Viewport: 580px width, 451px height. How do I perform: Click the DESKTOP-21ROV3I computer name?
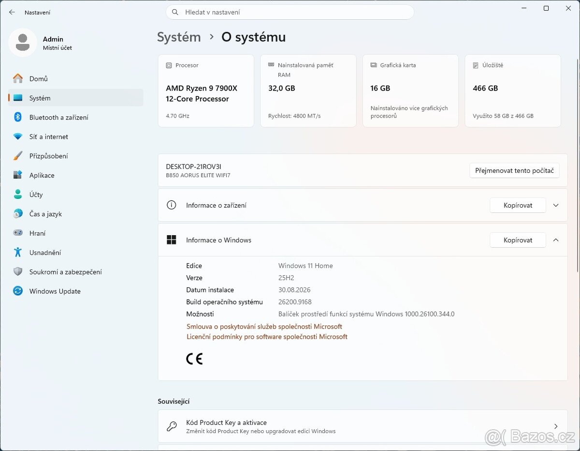pyautogui.click(x=193, y=166)
